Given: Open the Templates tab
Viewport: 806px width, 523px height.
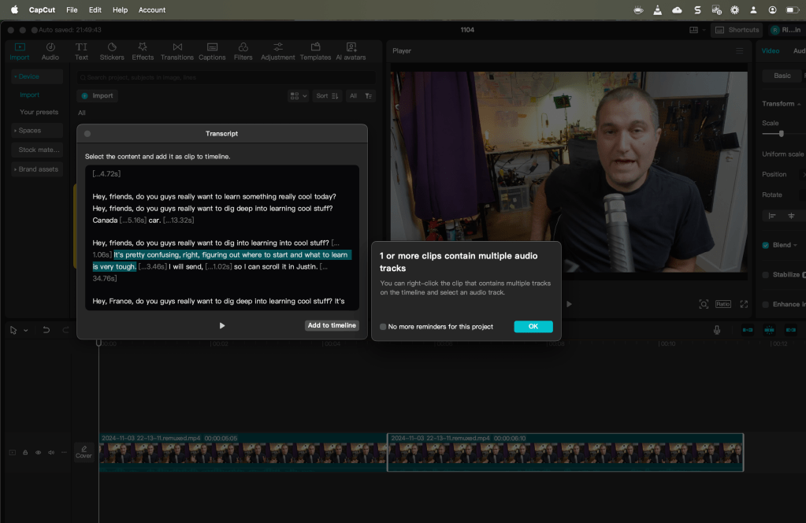Looking at the screenshot, I should (x=315, y=51).
